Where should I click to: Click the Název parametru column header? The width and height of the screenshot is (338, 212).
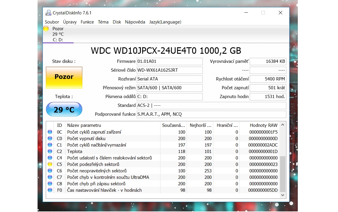pos(84,125)
